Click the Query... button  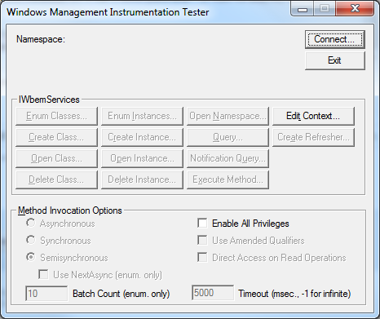pyautogui.click(x=228, y=137)
